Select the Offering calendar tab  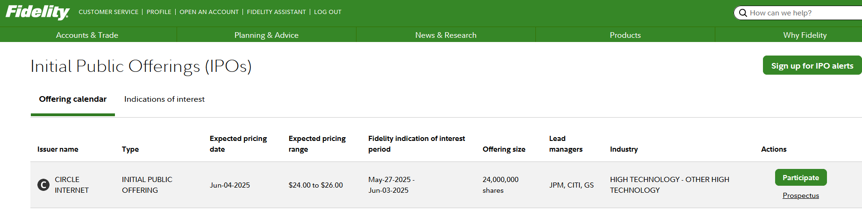pos(73,99)
